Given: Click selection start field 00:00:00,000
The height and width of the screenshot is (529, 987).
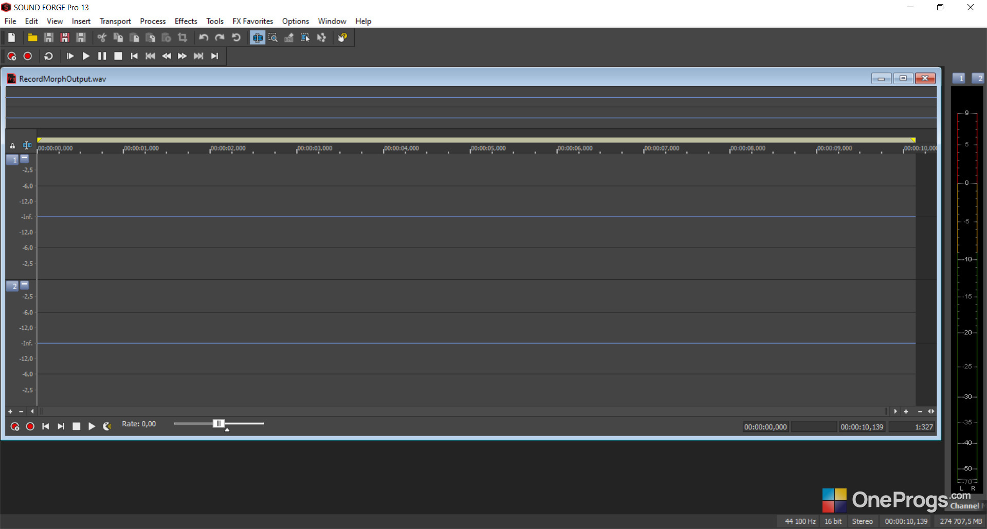Looking at the screenshot, I should click(765, 427).
